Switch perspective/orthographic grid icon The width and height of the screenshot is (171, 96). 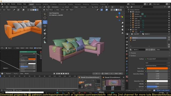point(122,33)
